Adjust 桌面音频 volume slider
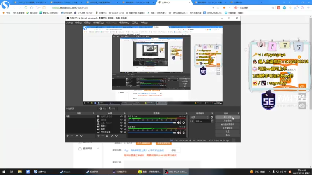The width and height of the screenshot is (312, 175). point(152,133)
